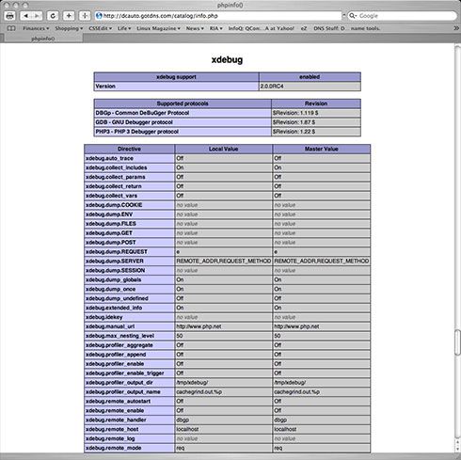Click the Master Value column header
Screen dimensions: 461x460
[x=322, y=149]
